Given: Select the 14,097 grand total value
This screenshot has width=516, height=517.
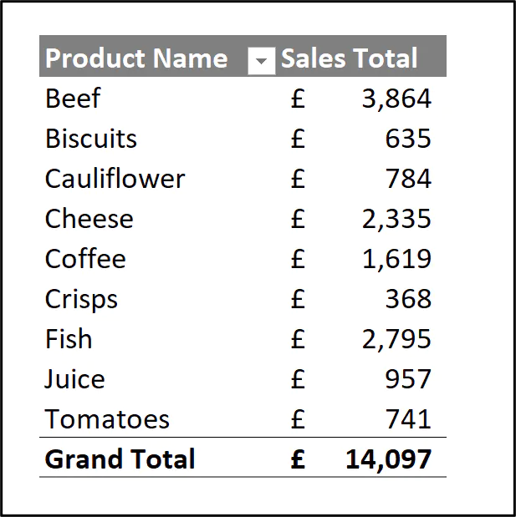Looking at the screenshot, I should [x=388, y=459].
